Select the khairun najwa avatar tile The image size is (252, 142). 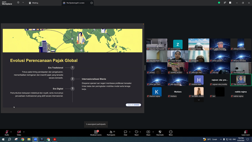(157, 92)
